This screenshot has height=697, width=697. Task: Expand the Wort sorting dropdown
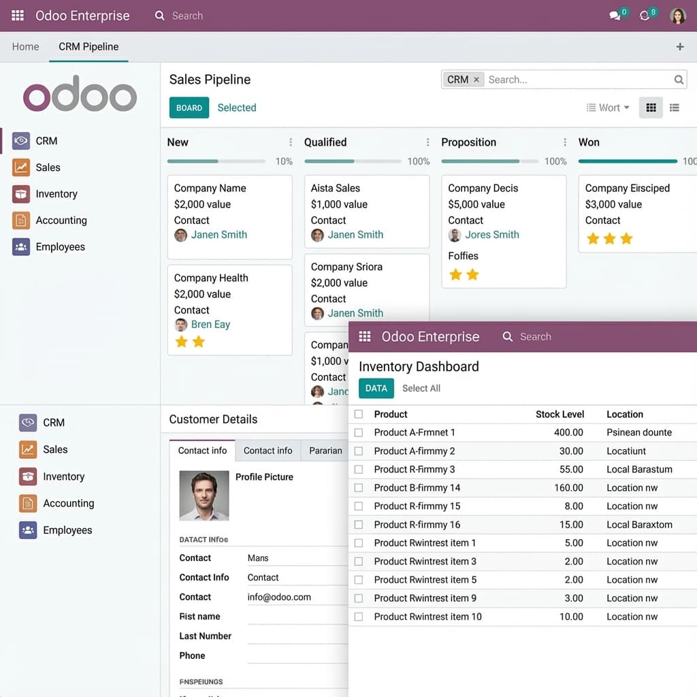click(x=608, y=108)
